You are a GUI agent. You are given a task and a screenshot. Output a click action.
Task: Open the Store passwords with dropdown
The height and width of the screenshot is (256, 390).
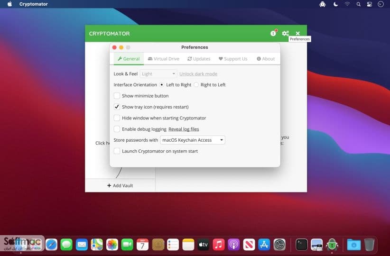click(x=193, y=140)
